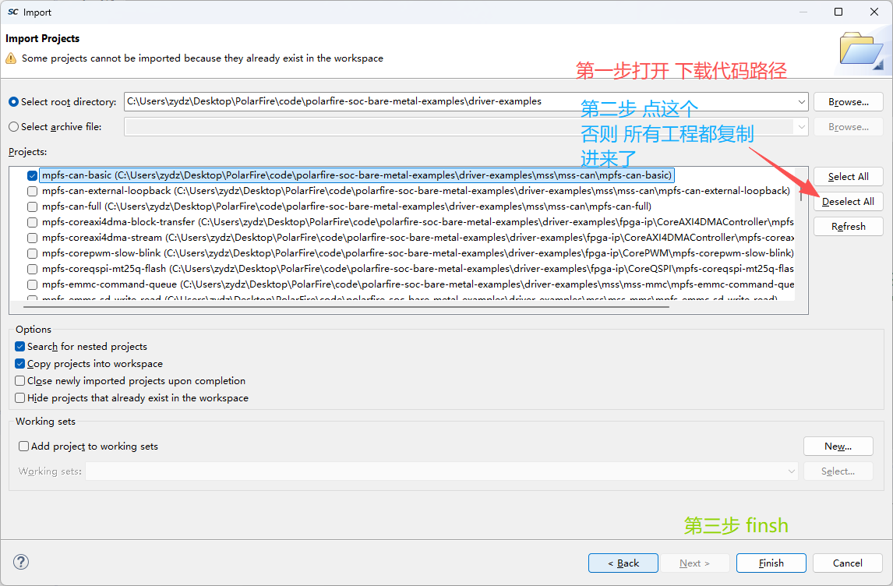Select the archive file radio button
The width and height of the screenshot is (893, 586).
click(x=14, y=127)
